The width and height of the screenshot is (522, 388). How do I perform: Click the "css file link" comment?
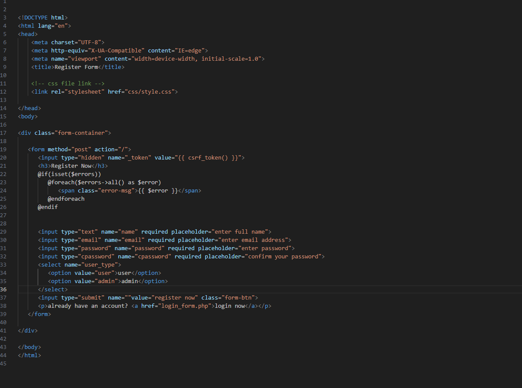tap(68, 84)
